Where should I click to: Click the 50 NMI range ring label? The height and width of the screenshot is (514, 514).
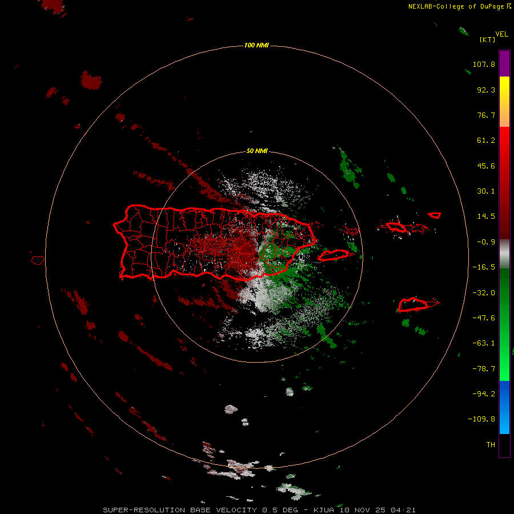[257, 151]
